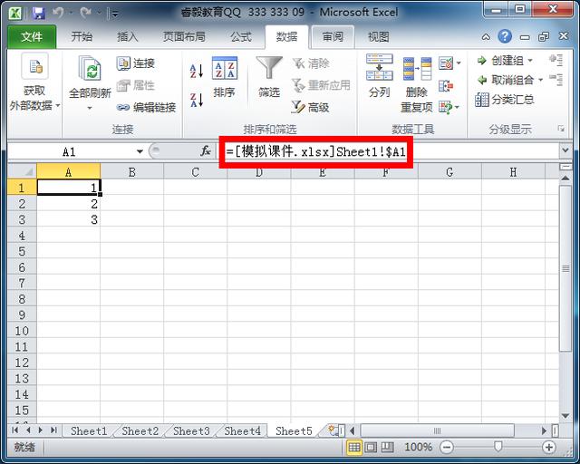The height and width of the screenshot is (464, 580).
Task: Click the blue Help question mark icon
Action: (x=505, y=36)
